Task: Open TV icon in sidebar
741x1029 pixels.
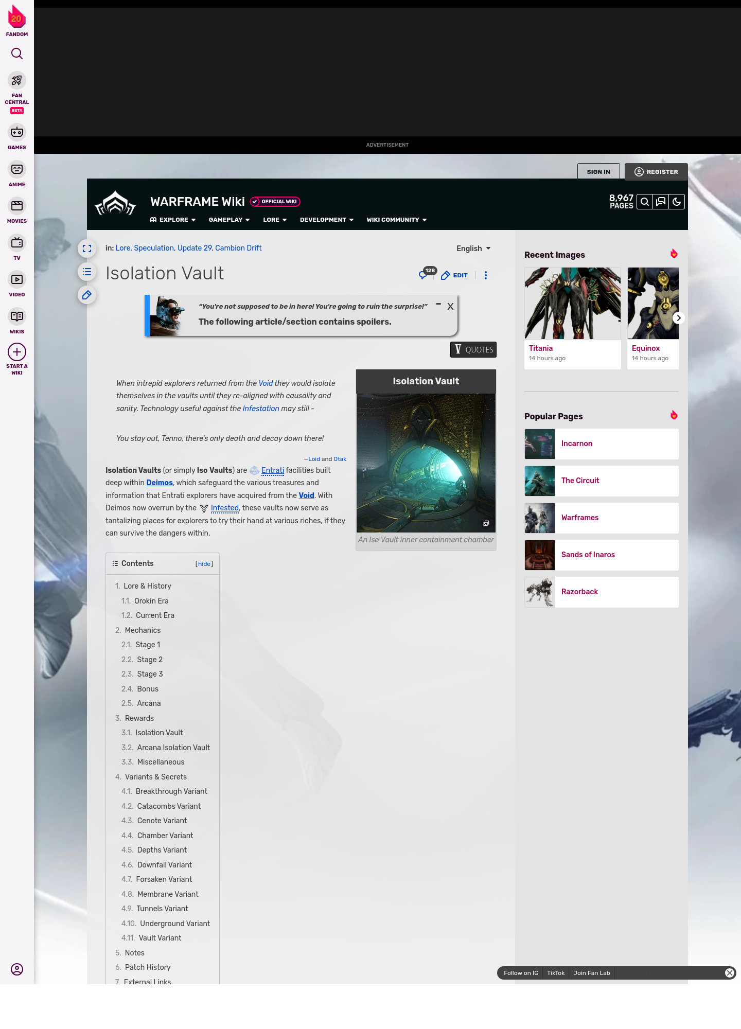Action: click(x=17, y=242)
